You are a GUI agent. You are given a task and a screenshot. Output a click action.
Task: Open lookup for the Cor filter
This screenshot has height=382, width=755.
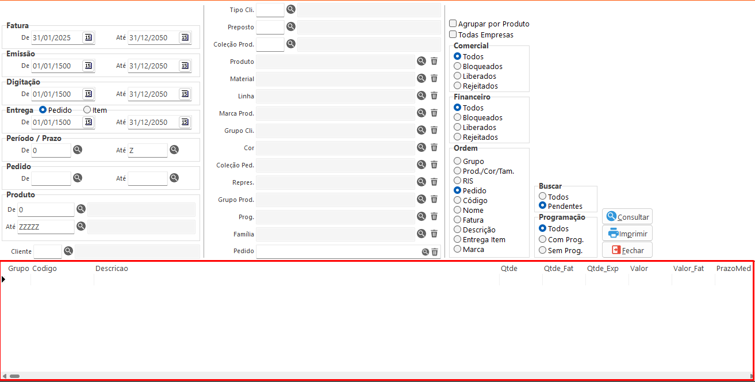(x=421, y=147)
